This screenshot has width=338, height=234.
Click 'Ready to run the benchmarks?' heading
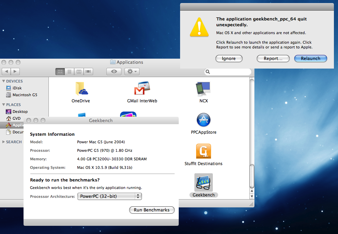click(65, 180)
